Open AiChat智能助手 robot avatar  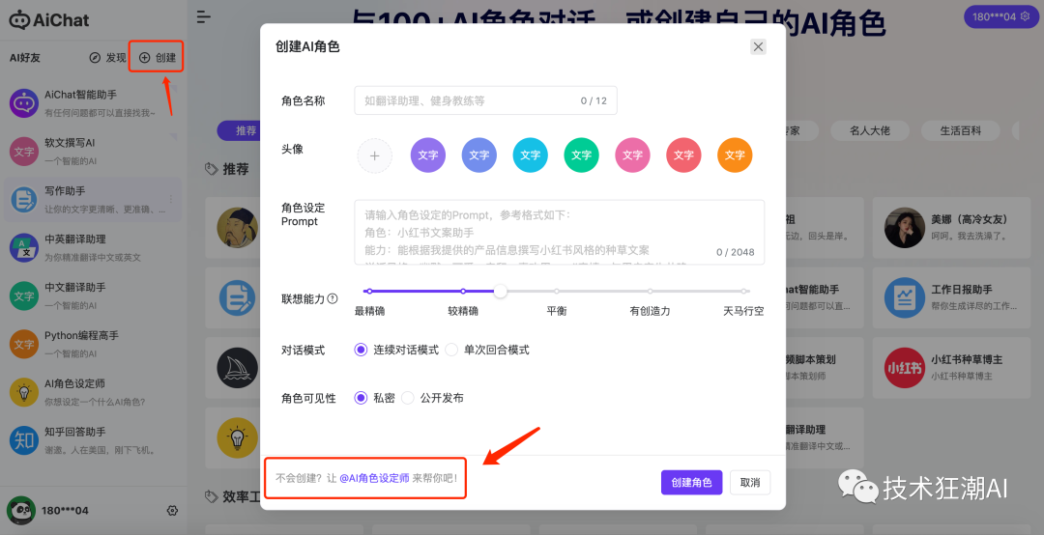click(x=24, y=103)
